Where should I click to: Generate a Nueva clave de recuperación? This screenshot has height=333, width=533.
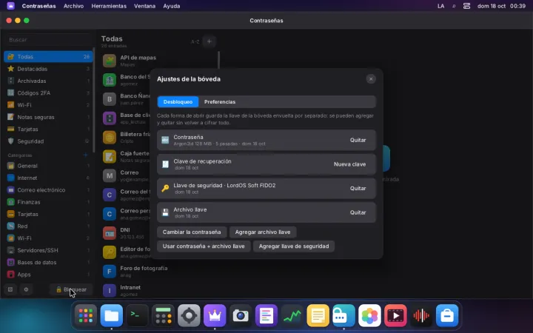[x=349, y=164]
